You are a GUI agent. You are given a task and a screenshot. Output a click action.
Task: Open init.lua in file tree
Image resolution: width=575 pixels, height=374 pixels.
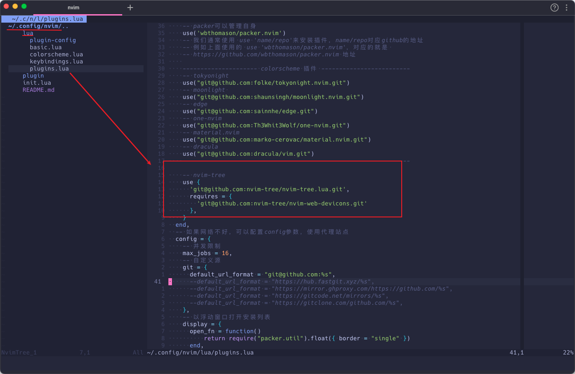[x=37, y=83]
